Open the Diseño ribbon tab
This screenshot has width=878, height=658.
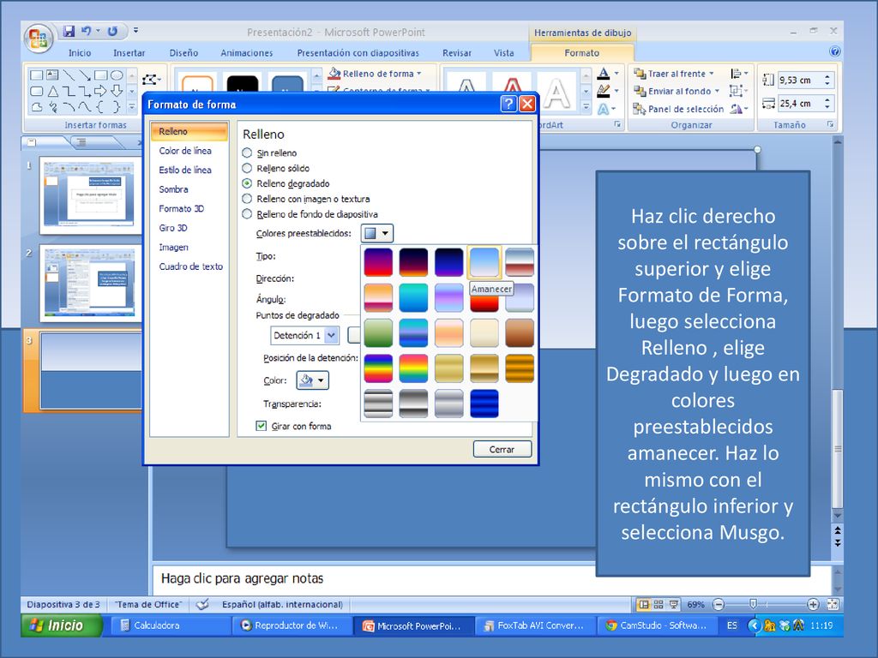[183, 52]
